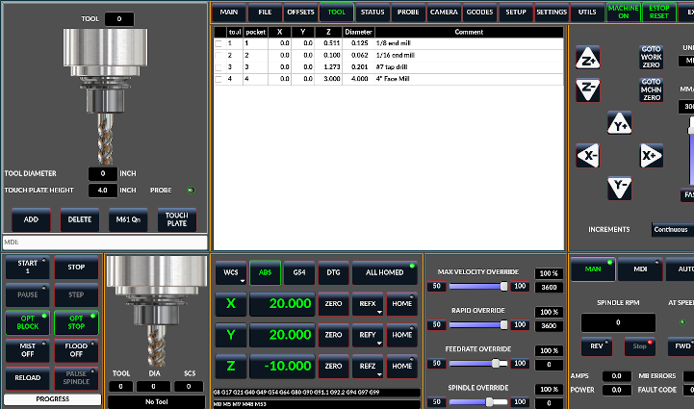Turn on MIST coolant
This screenshot has height=409, width=694.
(x=27, y=350)
